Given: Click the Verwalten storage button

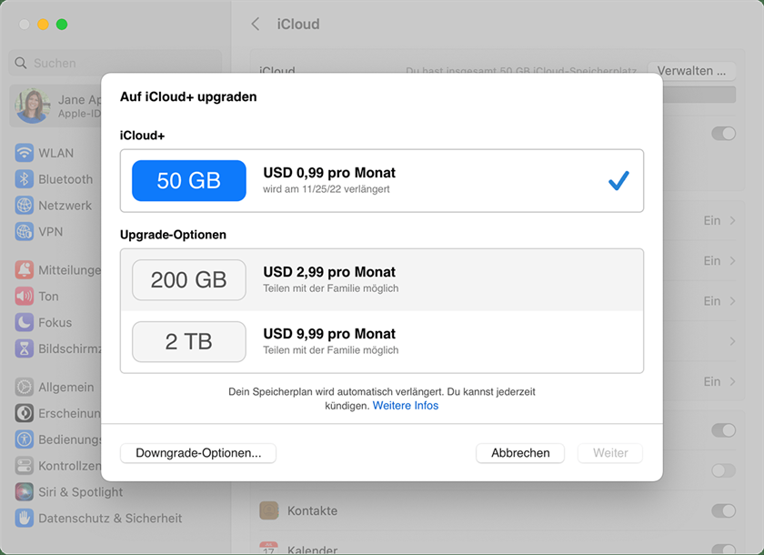Looking at the screenshot, I should [691, 71].
